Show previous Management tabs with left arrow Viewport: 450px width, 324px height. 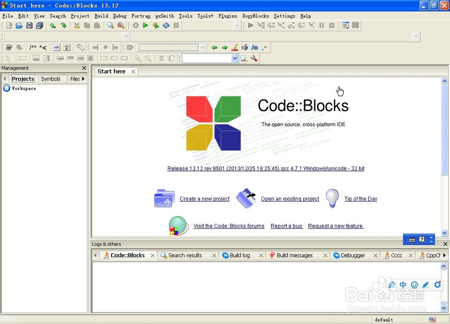4,79
